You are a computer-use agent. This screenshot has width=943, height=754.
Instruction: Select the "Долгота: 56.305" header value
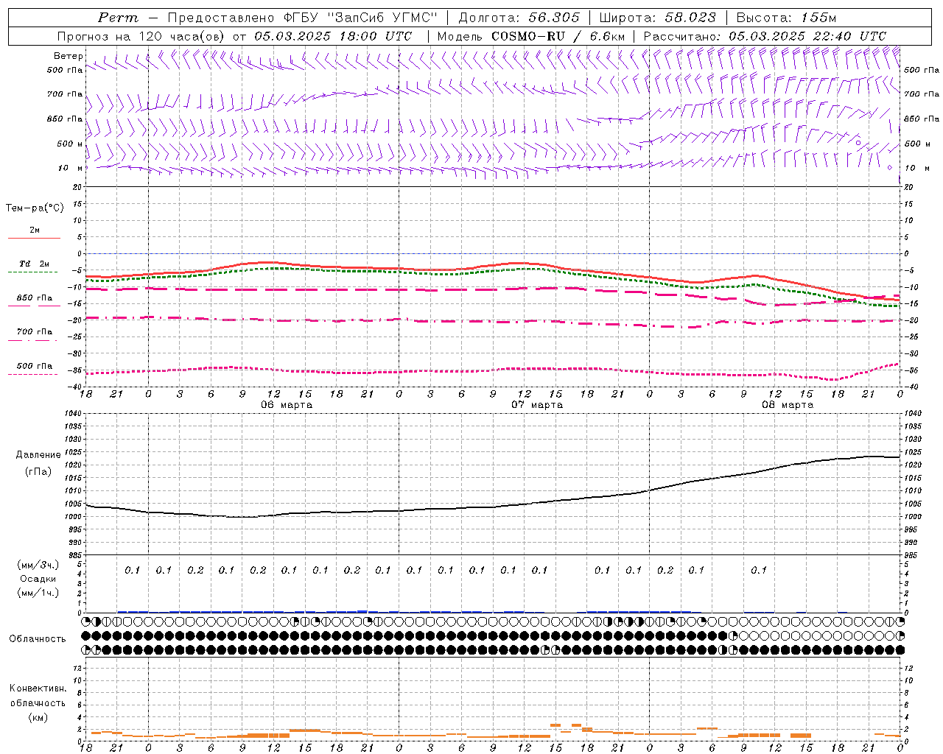(x=519, y=18)
